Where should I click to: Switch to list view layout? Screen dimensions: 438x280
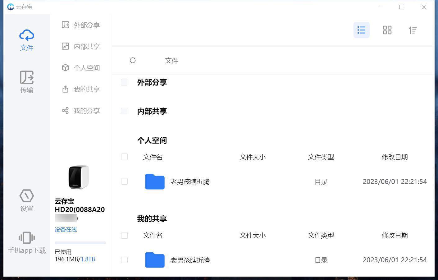(x=361, y=30)
